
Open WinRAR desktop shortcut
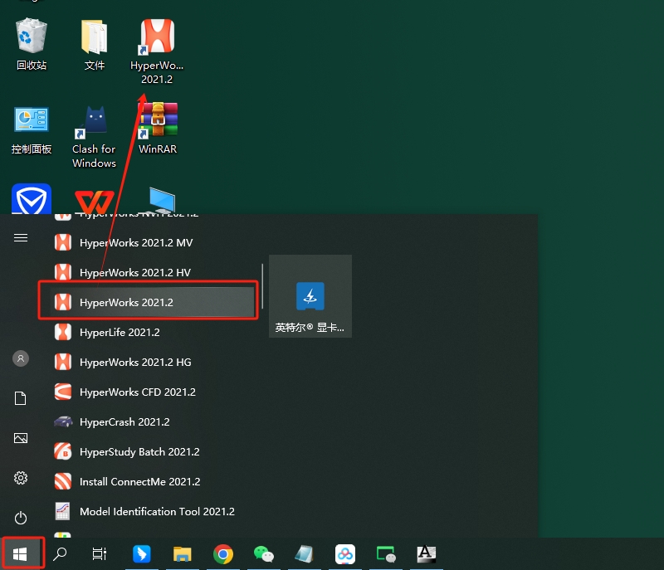pyautogui.click(x=158, y=129)
